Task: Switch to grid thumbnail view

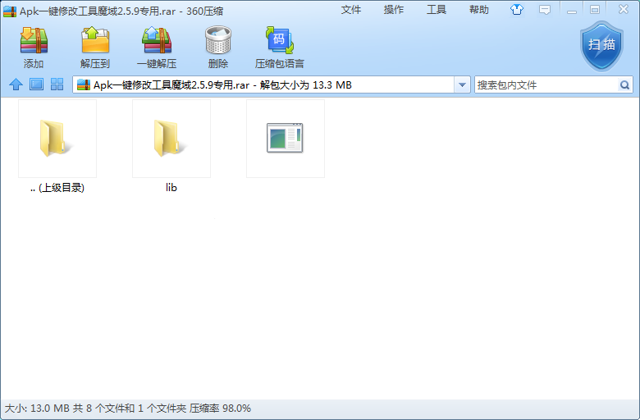Action: 57,84
